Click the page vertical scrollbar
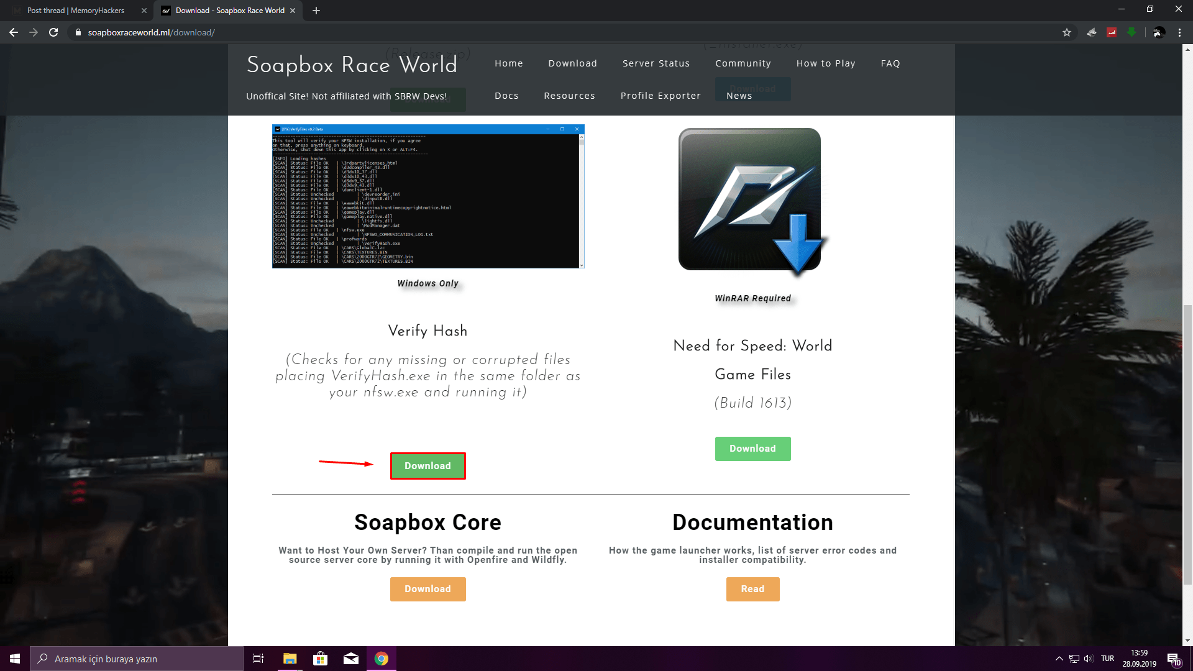Image resolution: width=1193 pixels, height=671 pixels. click(x=1187, y=444)
